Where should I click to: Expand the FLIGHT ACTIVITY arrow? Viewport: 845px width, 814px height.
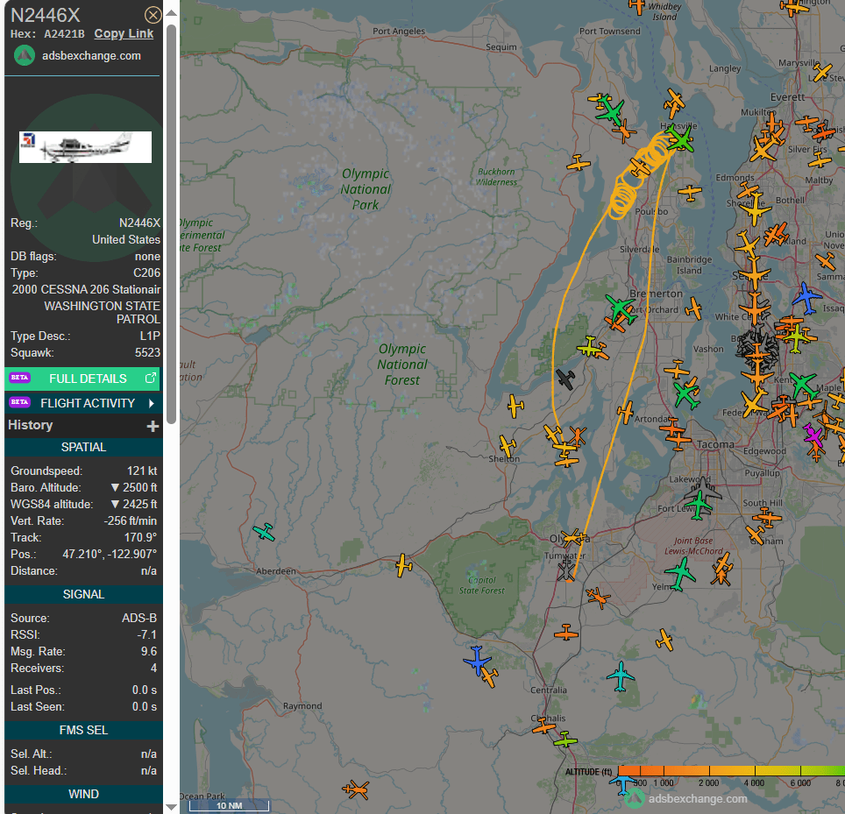(152, 403)
